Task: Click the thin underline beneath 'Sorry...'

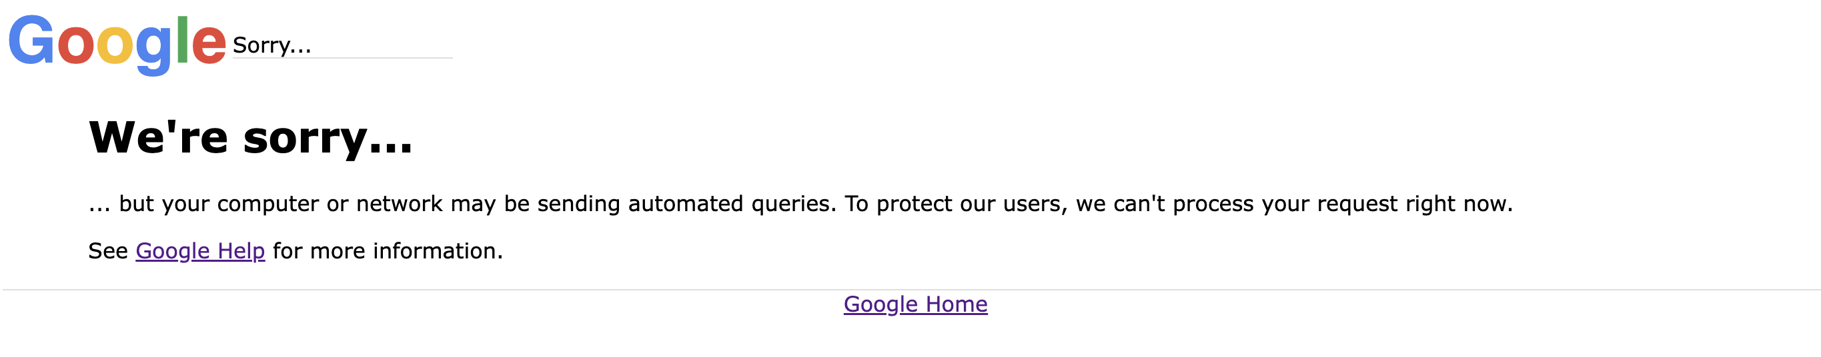Action: tap(343, 58)
